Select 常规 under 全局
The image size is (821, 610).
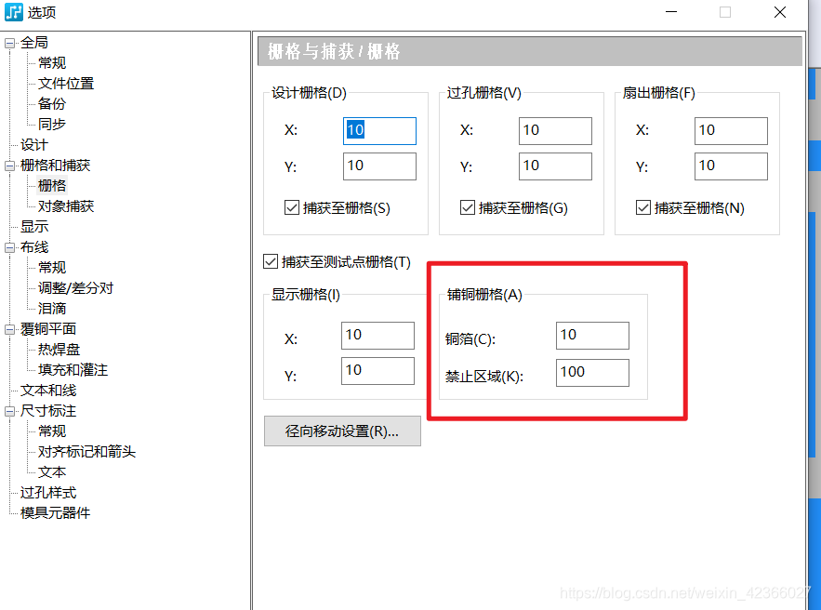(x=52, y=63)
